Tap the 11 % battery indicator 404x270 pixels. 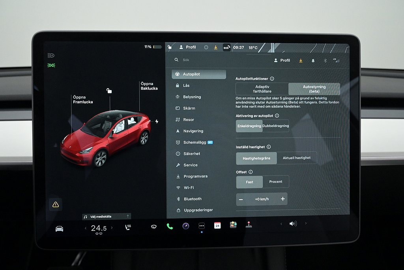point(153,47)
